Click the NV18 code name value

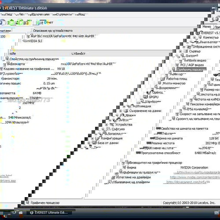[61, 69]
